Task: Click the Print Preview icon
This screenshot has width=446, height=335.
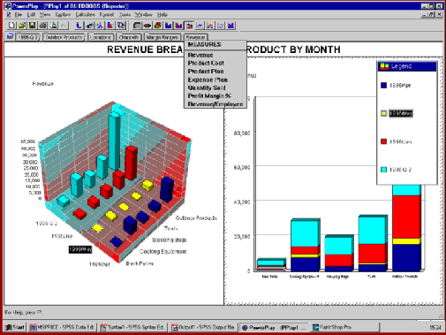Action: tap(53, 26)
